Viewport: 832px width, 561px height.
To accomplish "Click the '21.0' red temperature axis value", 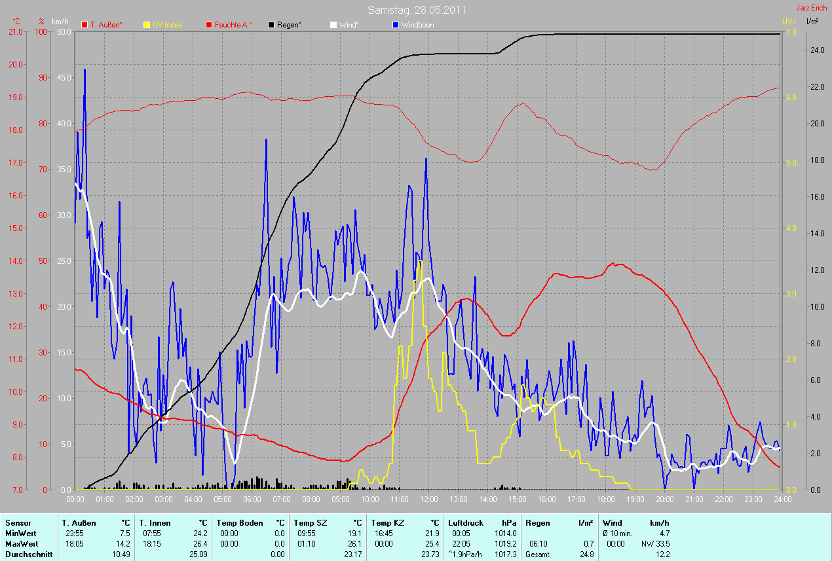I will [x=16, y=31].
